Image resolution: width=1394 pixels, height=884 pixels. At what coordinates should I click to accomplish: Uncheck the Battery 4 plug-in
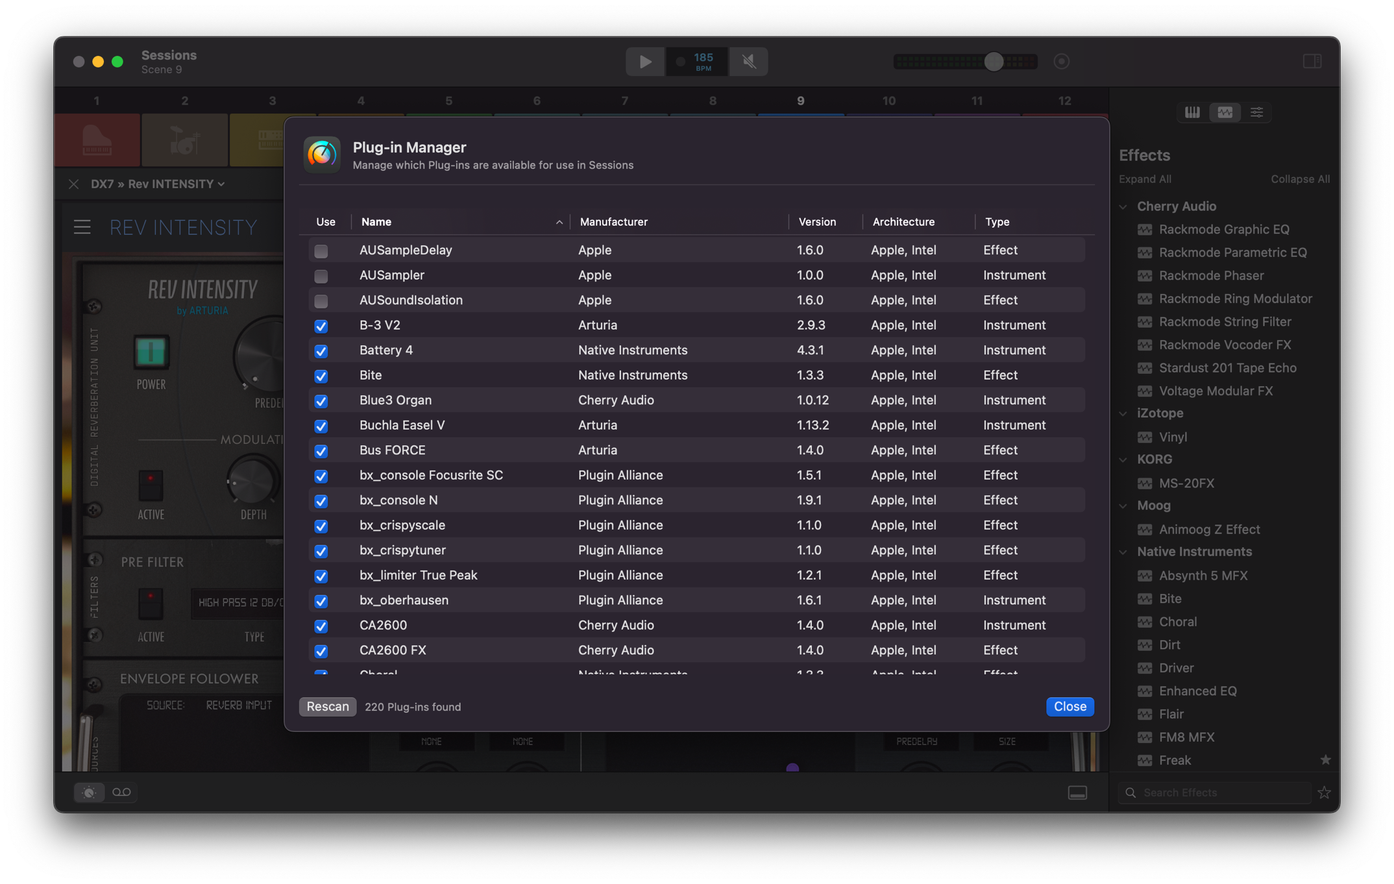click(x=321, y=351)
